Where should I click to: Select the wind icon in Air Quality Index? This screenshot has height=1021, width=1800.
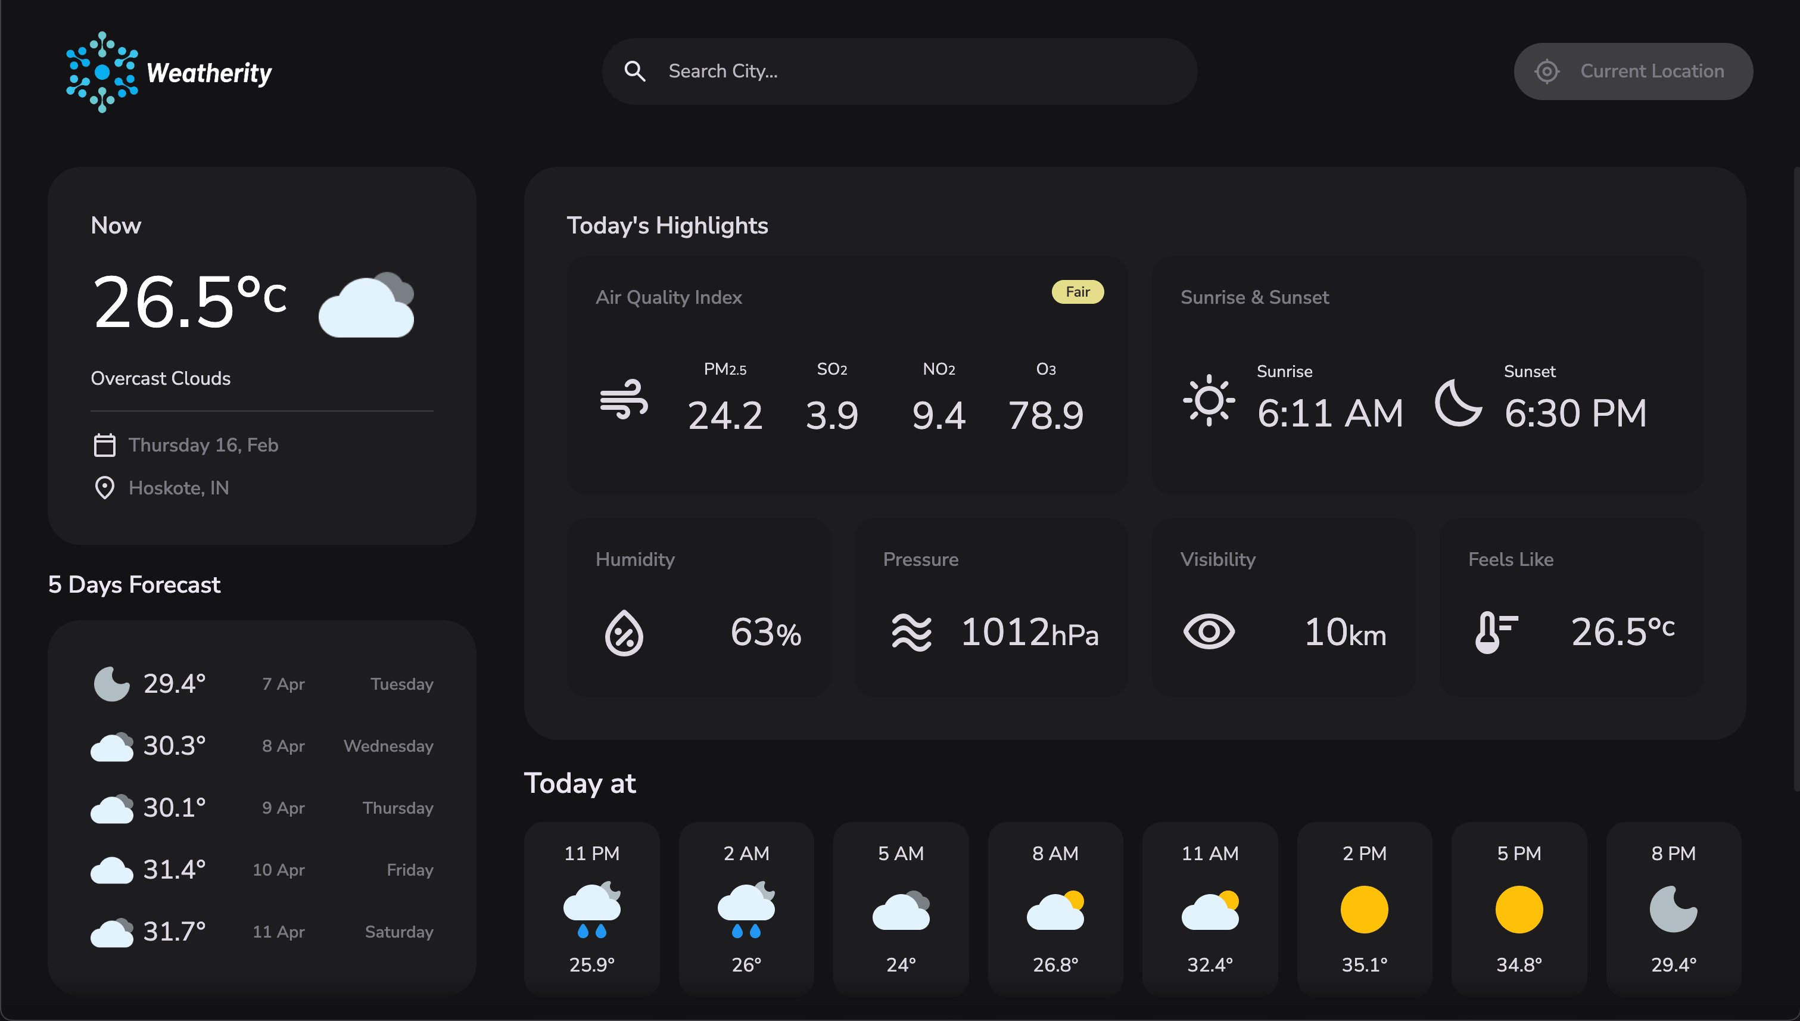click(x=625, y=400)
